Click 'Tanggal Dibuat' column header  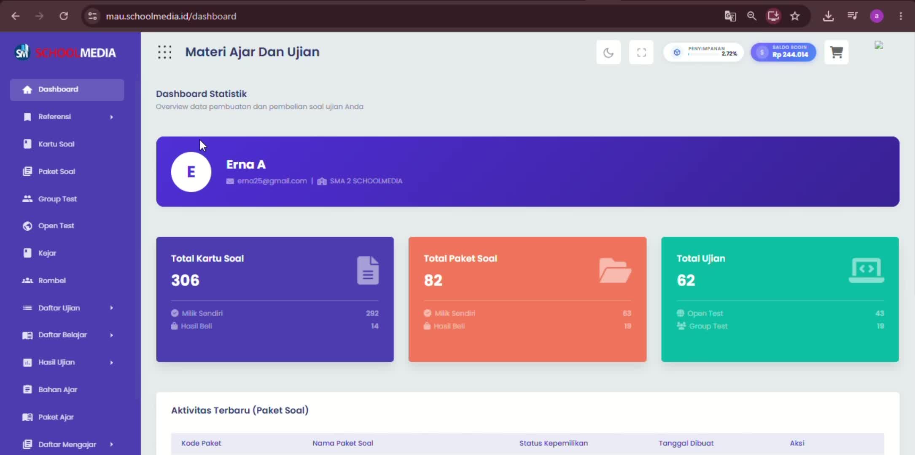point(686,443)
